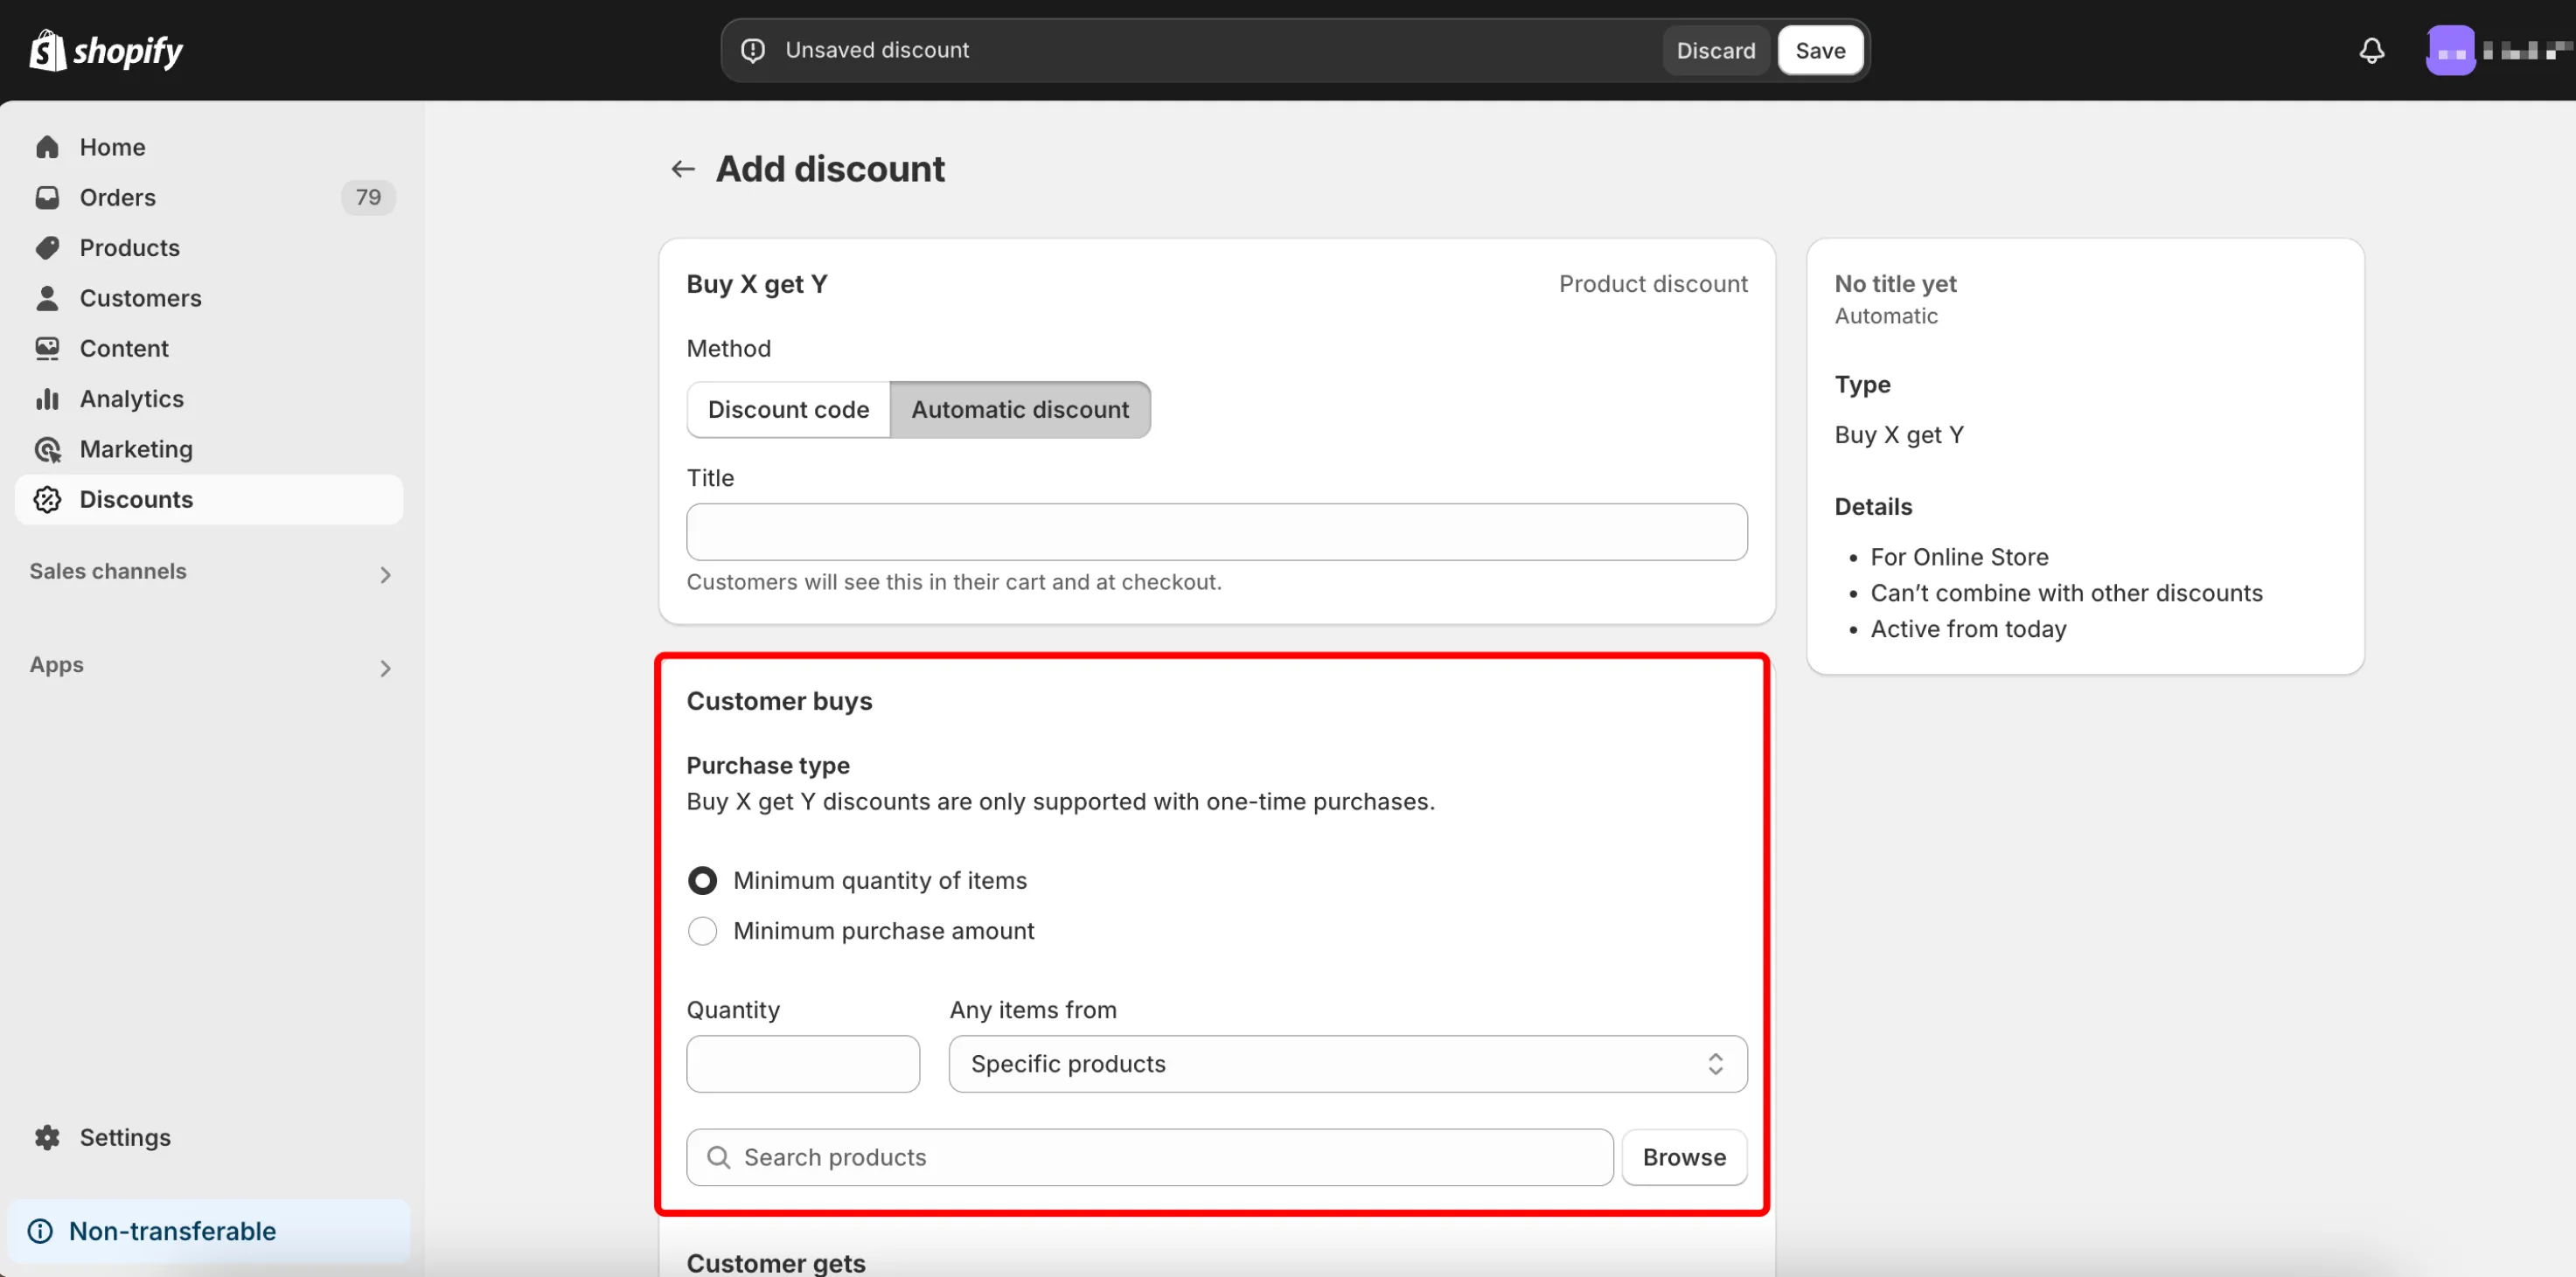Viewport: 2576px width, 1277px height.
Task: Click the Home house icon
Action: [x=47, y=147]
